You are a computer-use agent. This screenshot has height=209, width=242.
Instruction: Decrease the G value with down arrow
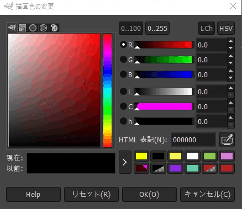(x=230, y=63)
